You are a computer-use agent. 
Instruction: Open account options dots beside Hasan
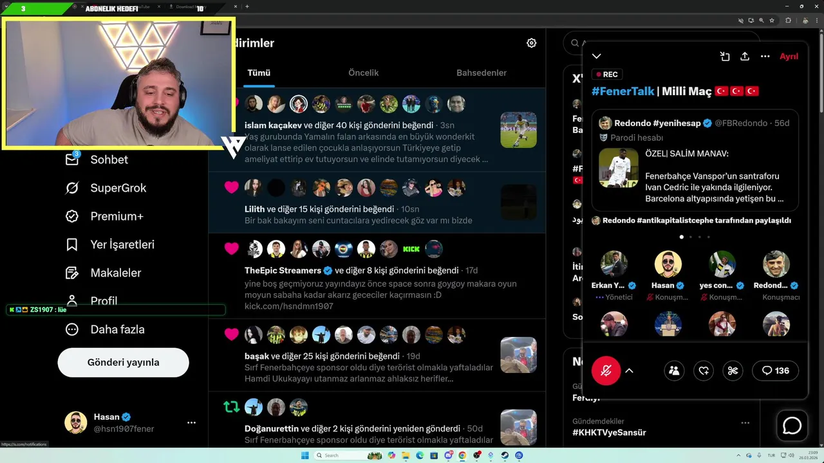191,422
